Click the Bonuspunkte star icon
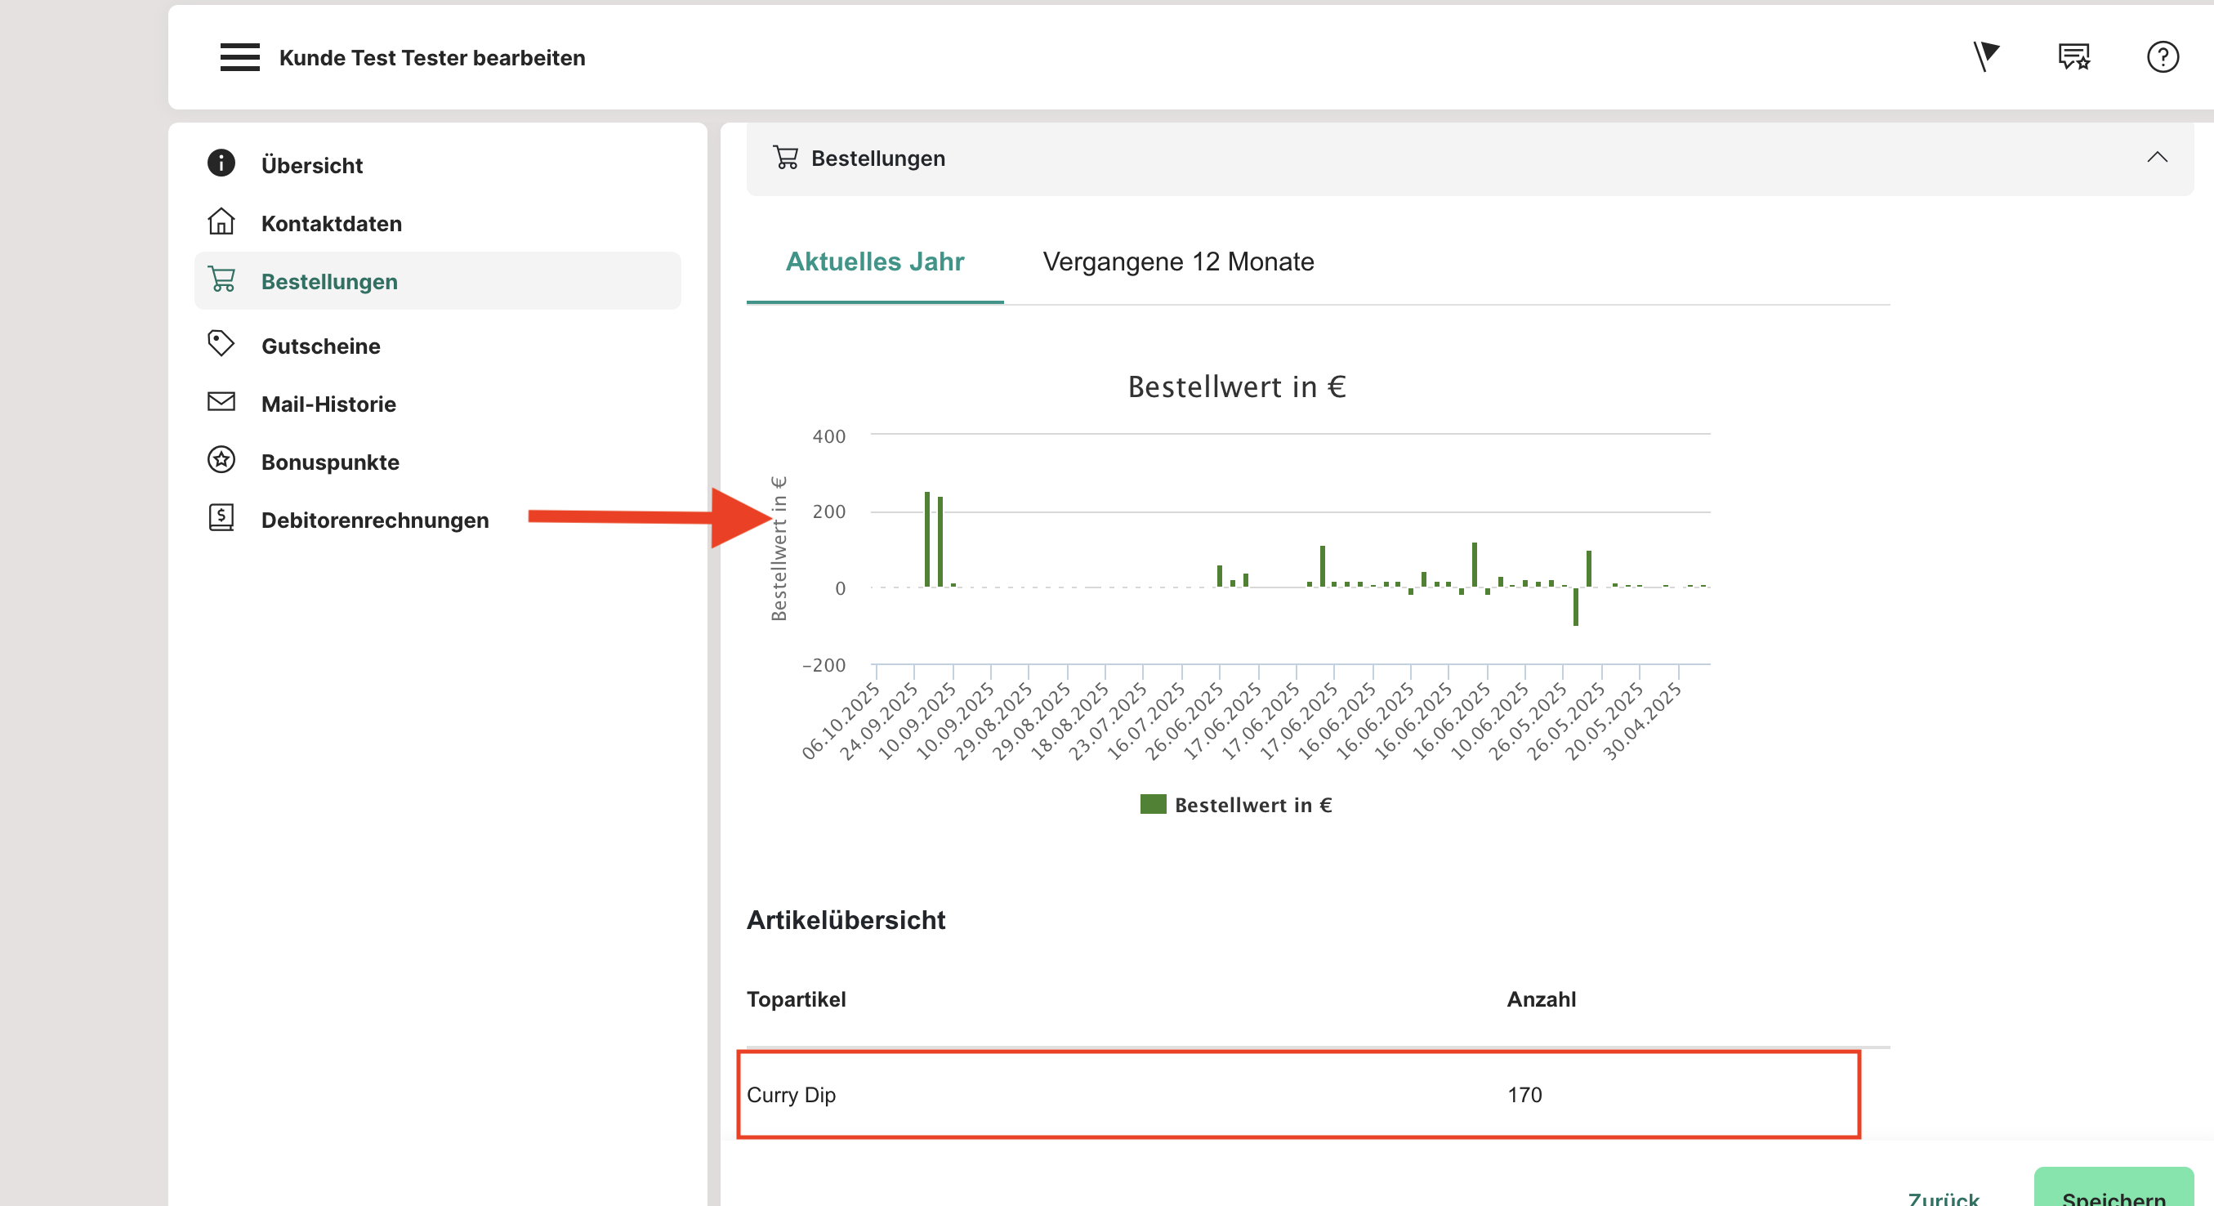The image size is (2214, 1206). click(221, 461)
